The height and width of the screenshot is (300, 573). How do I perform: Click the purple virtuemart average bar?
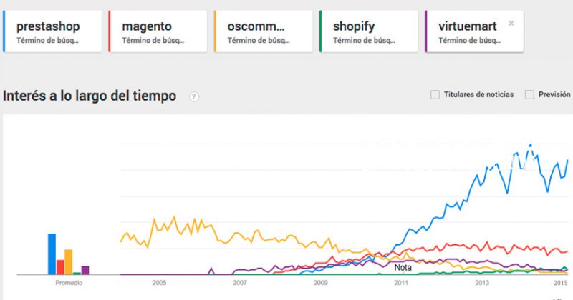85,270
